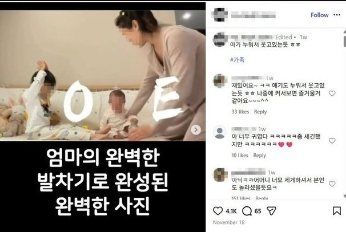
Task: Like the comment with 10 likes
Action: point(332,141)
